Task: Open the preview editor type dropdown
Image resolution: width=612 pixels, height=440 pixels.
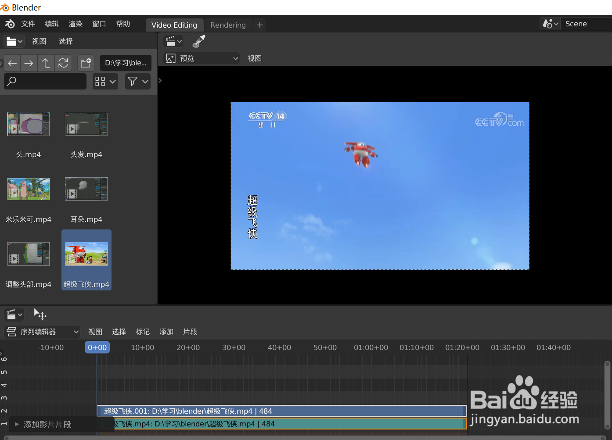Action: click(x=173, y=42)
